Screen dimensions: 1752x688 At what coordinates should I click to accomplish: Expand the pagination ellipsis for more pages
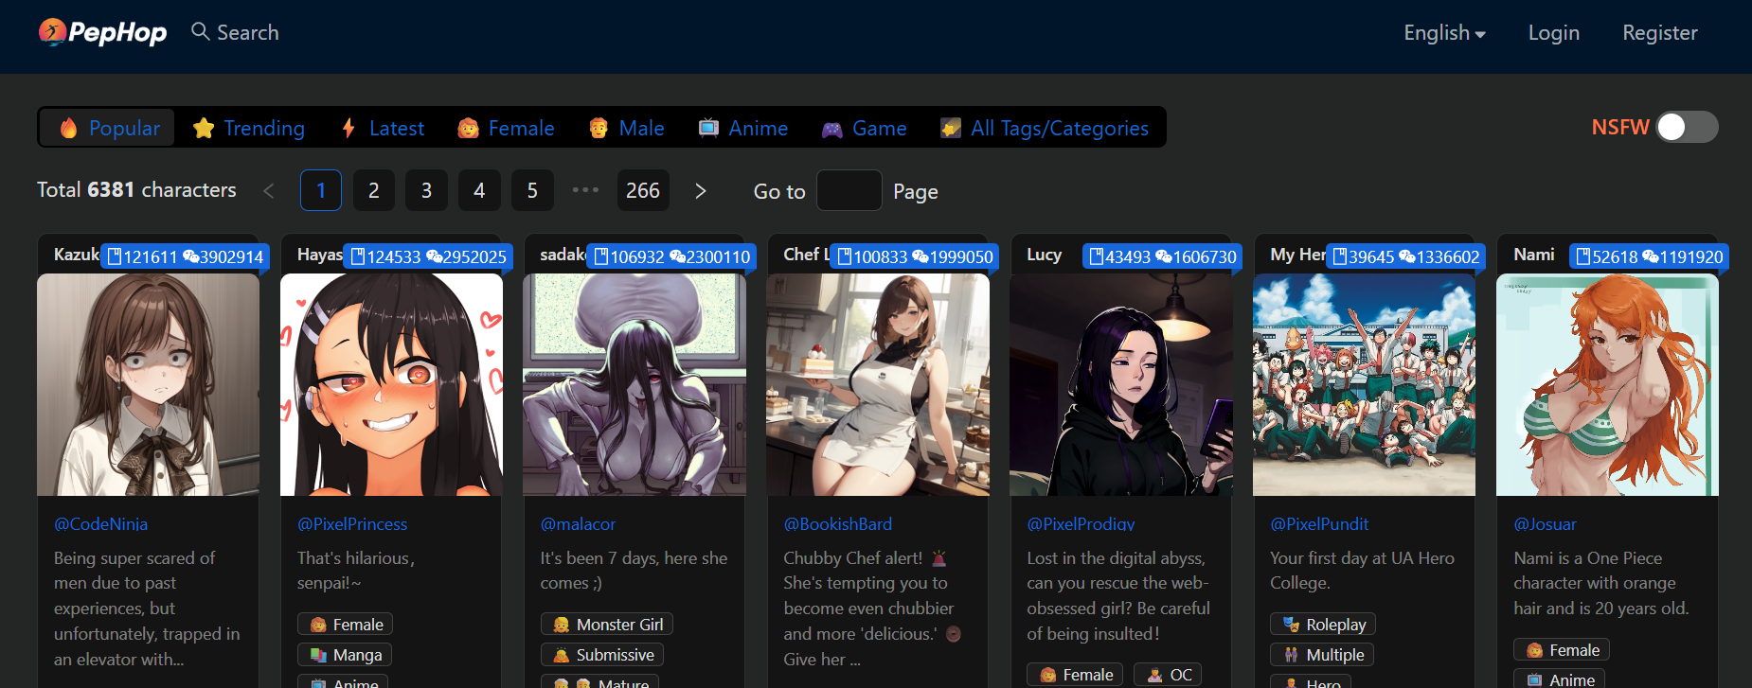pos(585,190)
